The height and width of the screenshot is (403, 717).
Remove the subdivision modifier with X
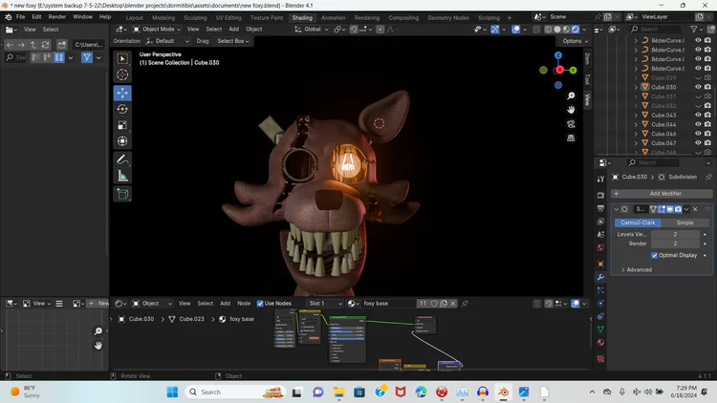click(x=695, y=209)
